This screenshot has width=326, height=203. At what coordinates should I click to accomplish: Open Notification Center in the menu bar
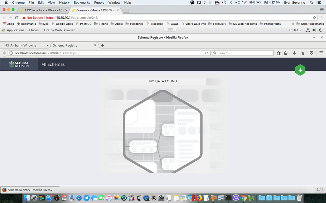click(x=318, y=3)
